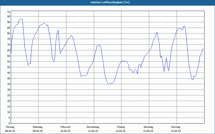
Task: Select the 10 y-axis label
Action: pyautogui.click(x=9, y=112)
